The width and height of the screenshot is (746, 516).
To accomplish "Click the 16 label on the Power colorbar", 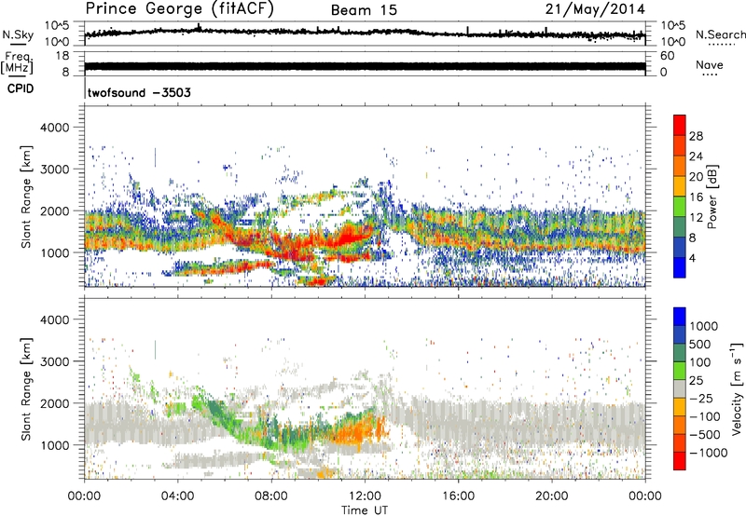I will [696, 197].
